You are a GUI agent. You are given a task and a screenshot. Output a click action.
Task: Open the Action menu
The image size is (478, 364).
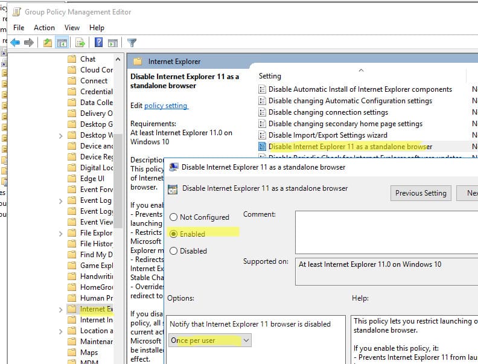point(44,28)
